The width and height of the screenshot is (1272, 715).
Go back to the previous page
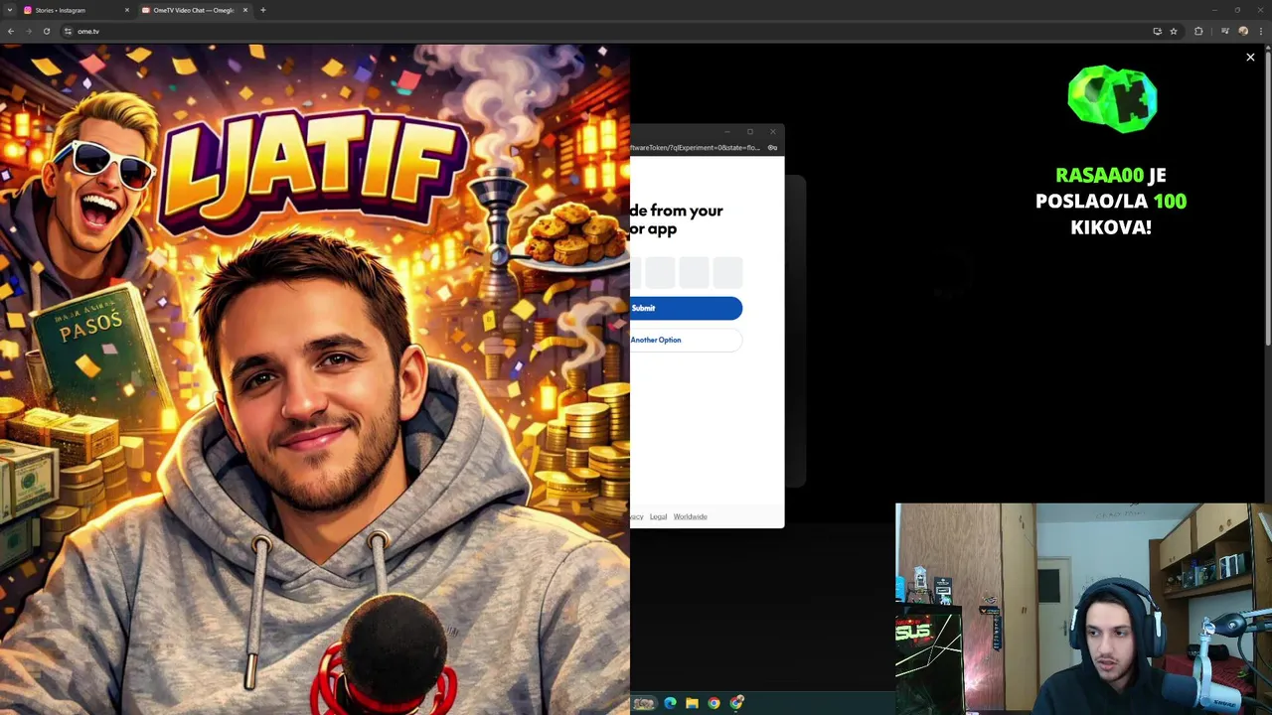(x=11, y=31)
